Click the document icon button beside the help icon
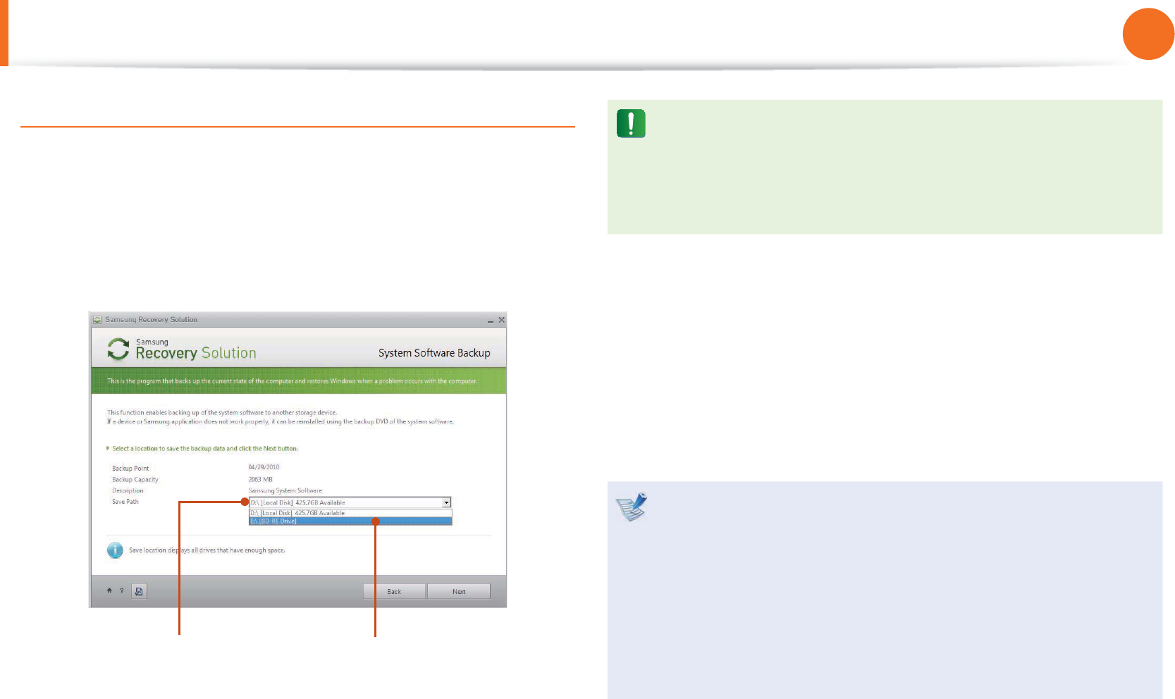 139,591
